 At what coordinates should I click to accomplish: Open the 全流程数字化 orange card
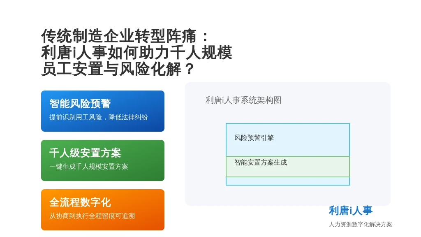102,210
